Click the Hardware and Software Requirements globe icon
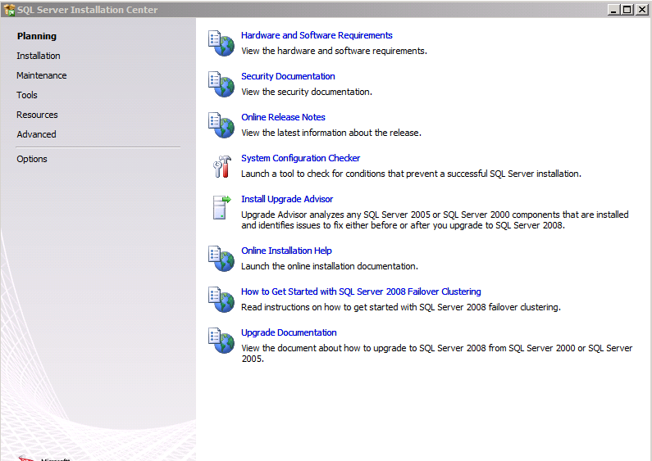 (x=221, y=43)
